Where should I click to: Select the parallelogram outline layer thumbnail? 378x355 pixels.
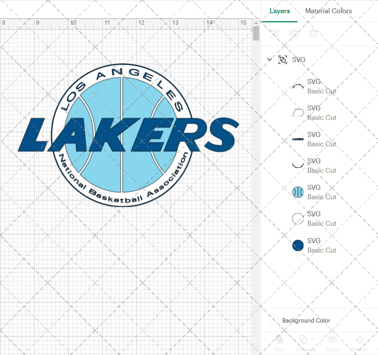coord(298,113)
